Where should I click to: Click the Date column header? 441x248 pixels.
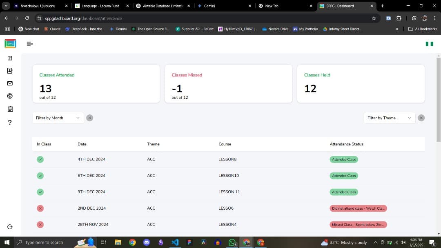(82, 144)
